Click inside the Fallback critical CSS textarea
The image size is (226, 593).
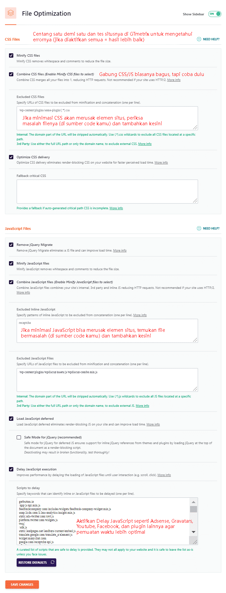coord(107,192)
